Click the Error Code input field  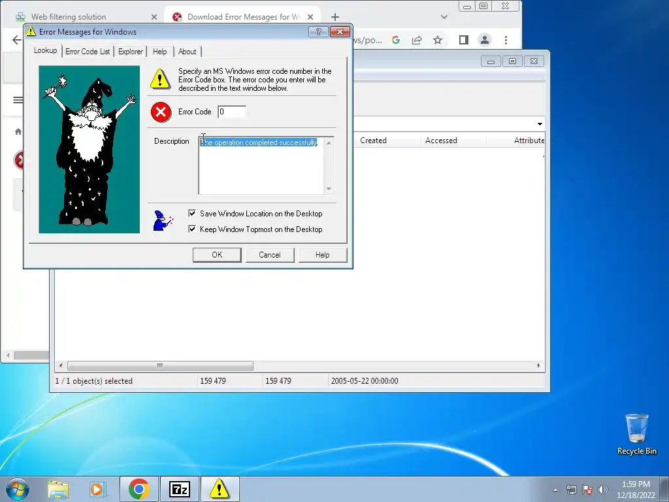(x=232, y=112)
